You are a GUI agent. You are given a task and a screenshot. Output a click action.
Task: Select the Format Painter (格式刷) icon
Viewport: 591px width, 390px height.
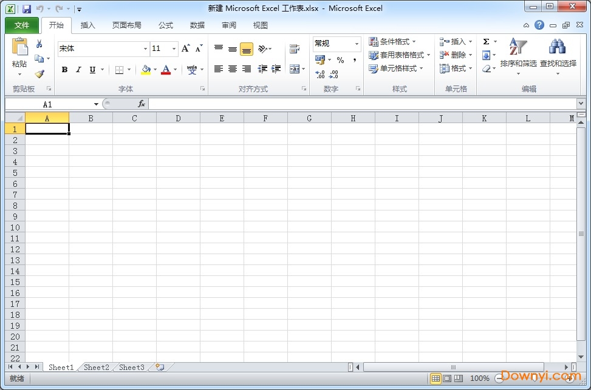coord(38,74)
